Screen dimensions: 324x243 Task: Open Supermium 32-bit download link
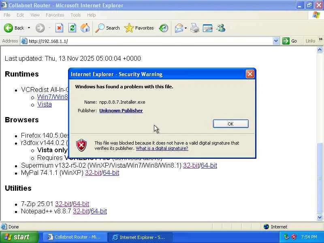pos(191,166)
